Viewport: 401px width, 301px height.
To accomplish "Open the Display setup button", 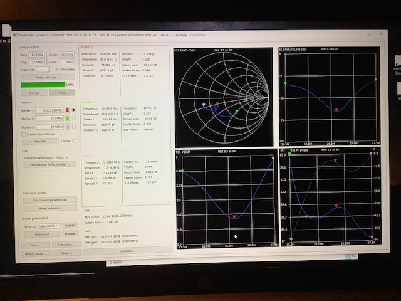I will [36, 254].
